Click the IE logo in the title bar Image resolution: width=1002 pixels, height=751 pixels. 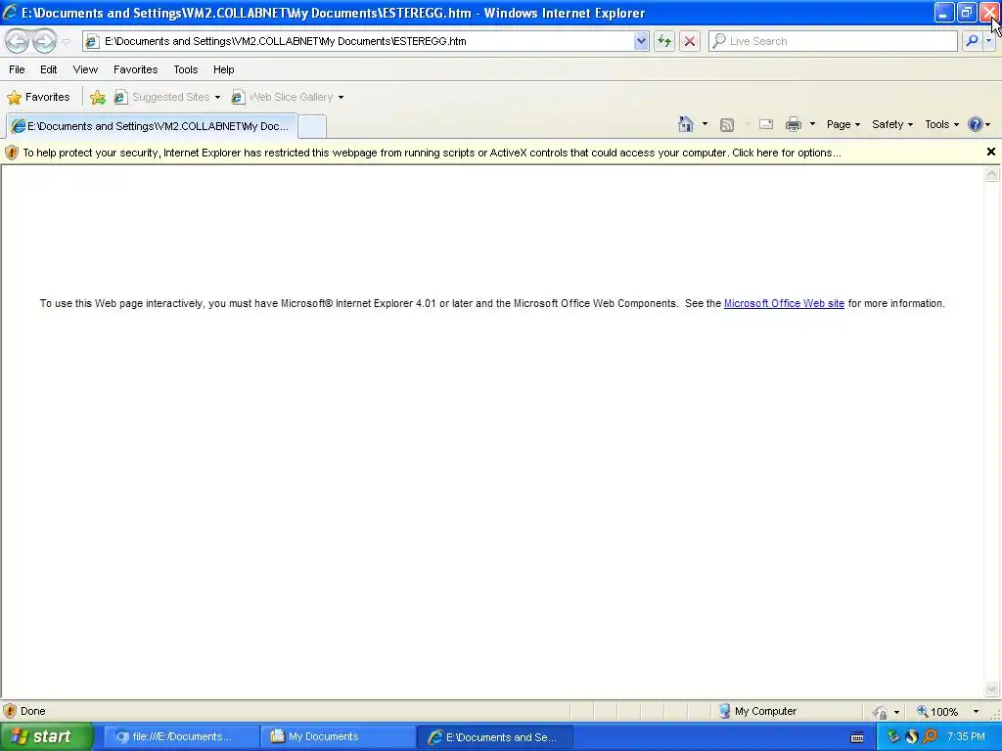(x=10, y=12)
